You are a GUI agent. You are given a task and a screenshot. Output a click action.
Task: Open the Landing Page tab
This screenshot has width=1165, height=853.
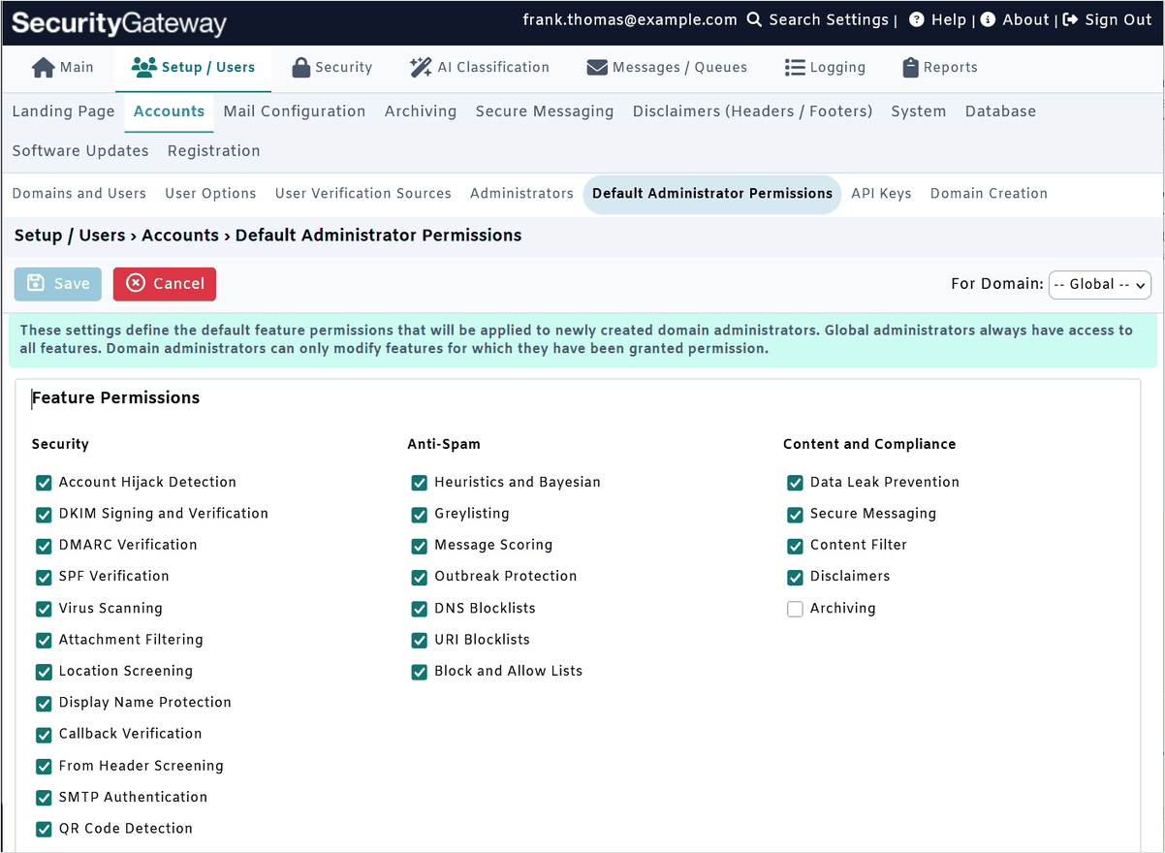point(63,111)
